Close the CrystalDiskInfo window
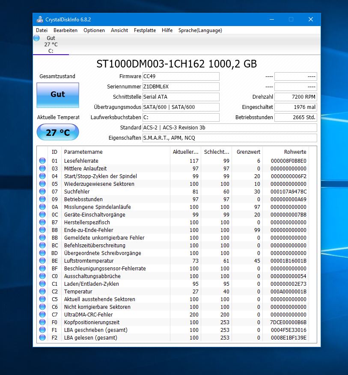348x375 pixels. coord(311,19)
